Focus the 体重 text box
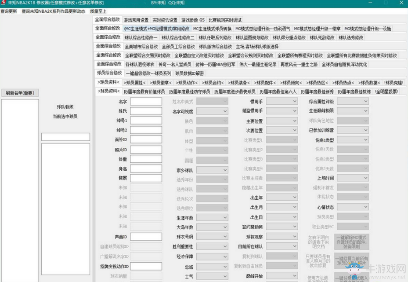Image resolution: width=408 pixels, height=282 pixels. click(146, 159)
